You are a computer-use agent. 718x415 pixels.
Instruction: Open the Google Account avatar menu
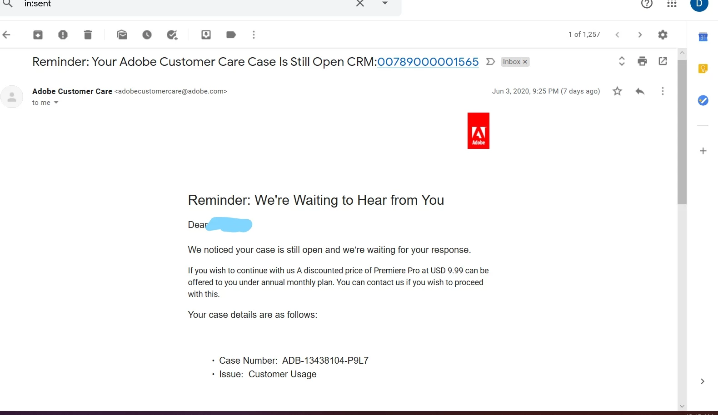699,4
